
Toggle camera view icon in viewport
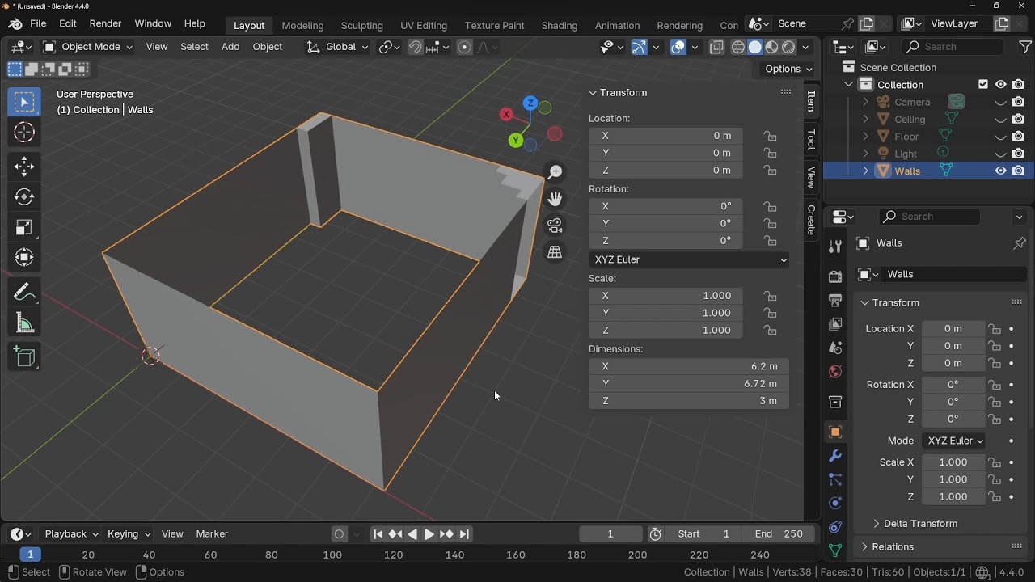(555, 226)
